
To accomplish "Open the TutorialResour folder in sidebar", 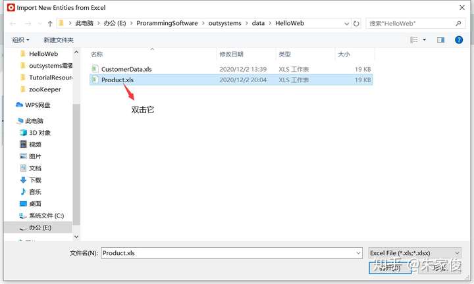I will pyautogui.click(x=46, y=78).
